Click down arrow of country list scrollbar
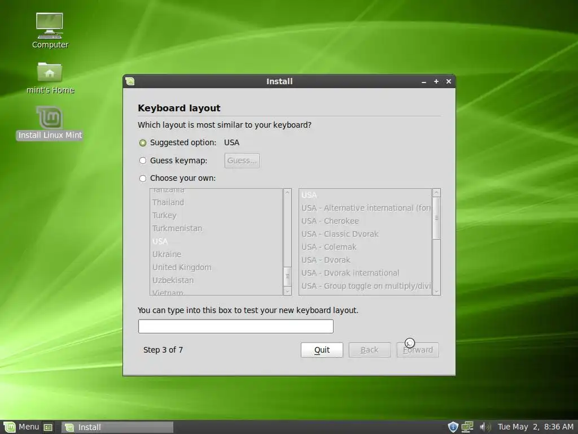578x434 pixels. 287,291
